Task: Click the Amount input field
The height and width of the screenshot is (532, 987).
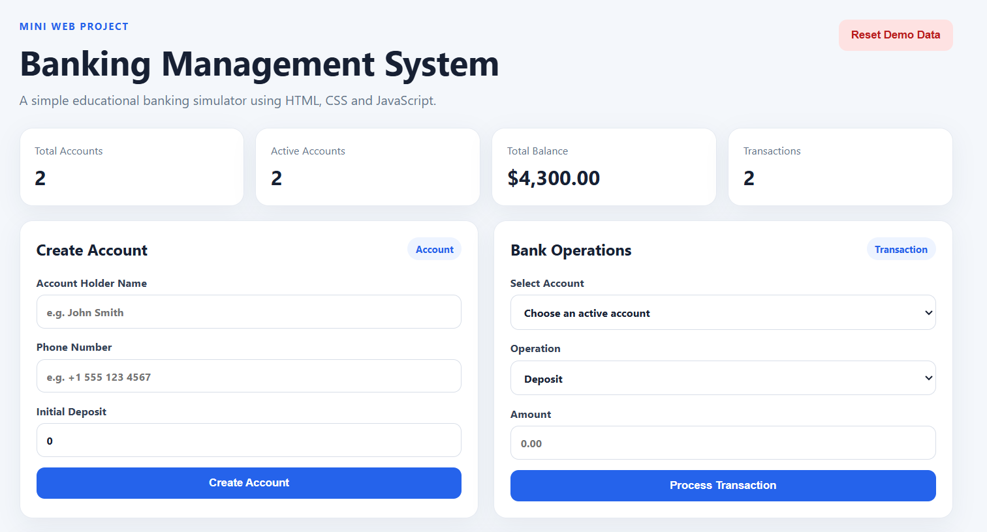Action: (x=723, y=443)
